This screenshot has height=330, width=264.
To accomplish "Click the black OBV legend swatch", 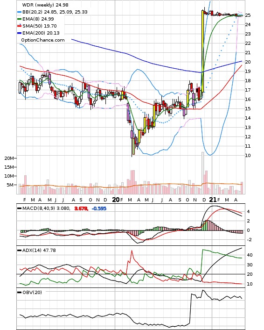I will [x=19, y=292].
